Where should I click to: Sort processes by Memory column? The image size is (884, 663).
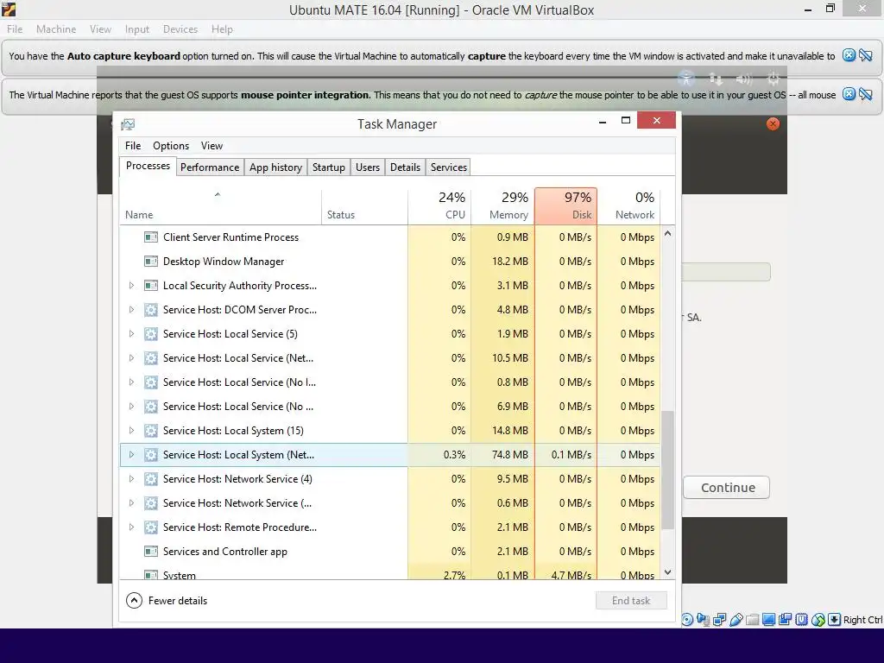[503, 205]
